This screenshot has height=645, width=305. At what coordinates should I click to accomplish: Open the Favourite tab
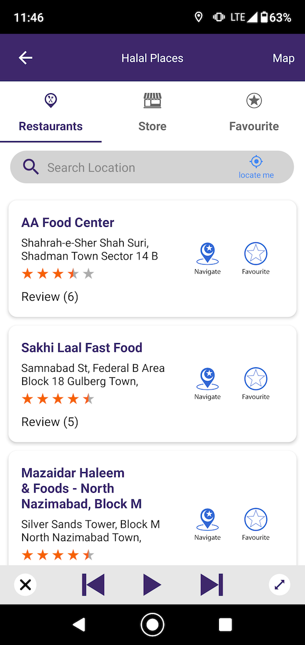(x=254, y=112)
